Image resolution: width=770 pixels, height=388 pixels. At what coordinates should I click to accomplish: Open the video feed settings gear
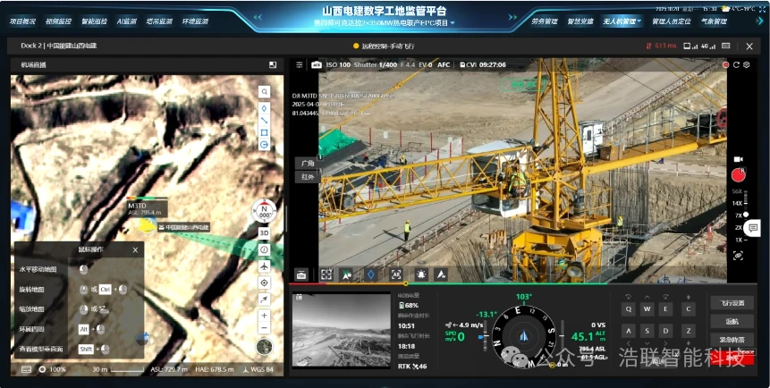(747, 65)
